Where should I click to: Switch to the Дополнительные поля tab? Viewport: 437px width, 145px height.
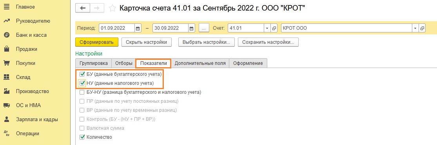coord(200,63)
